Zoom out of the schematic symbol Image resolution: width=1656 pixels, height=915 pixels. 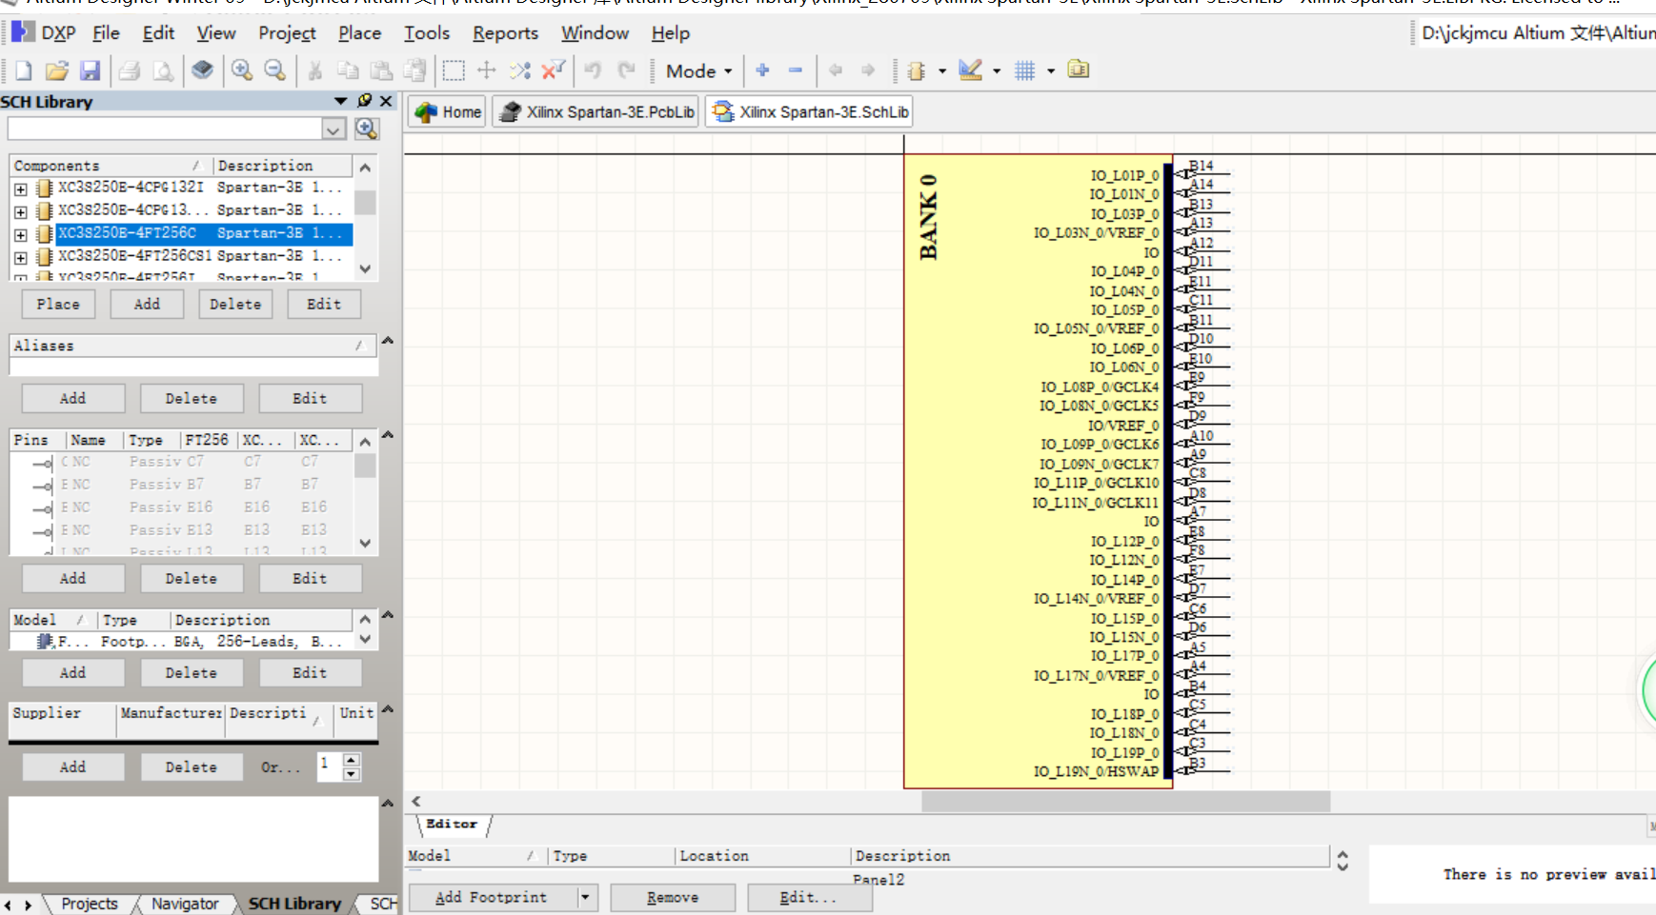click(275, 70)
